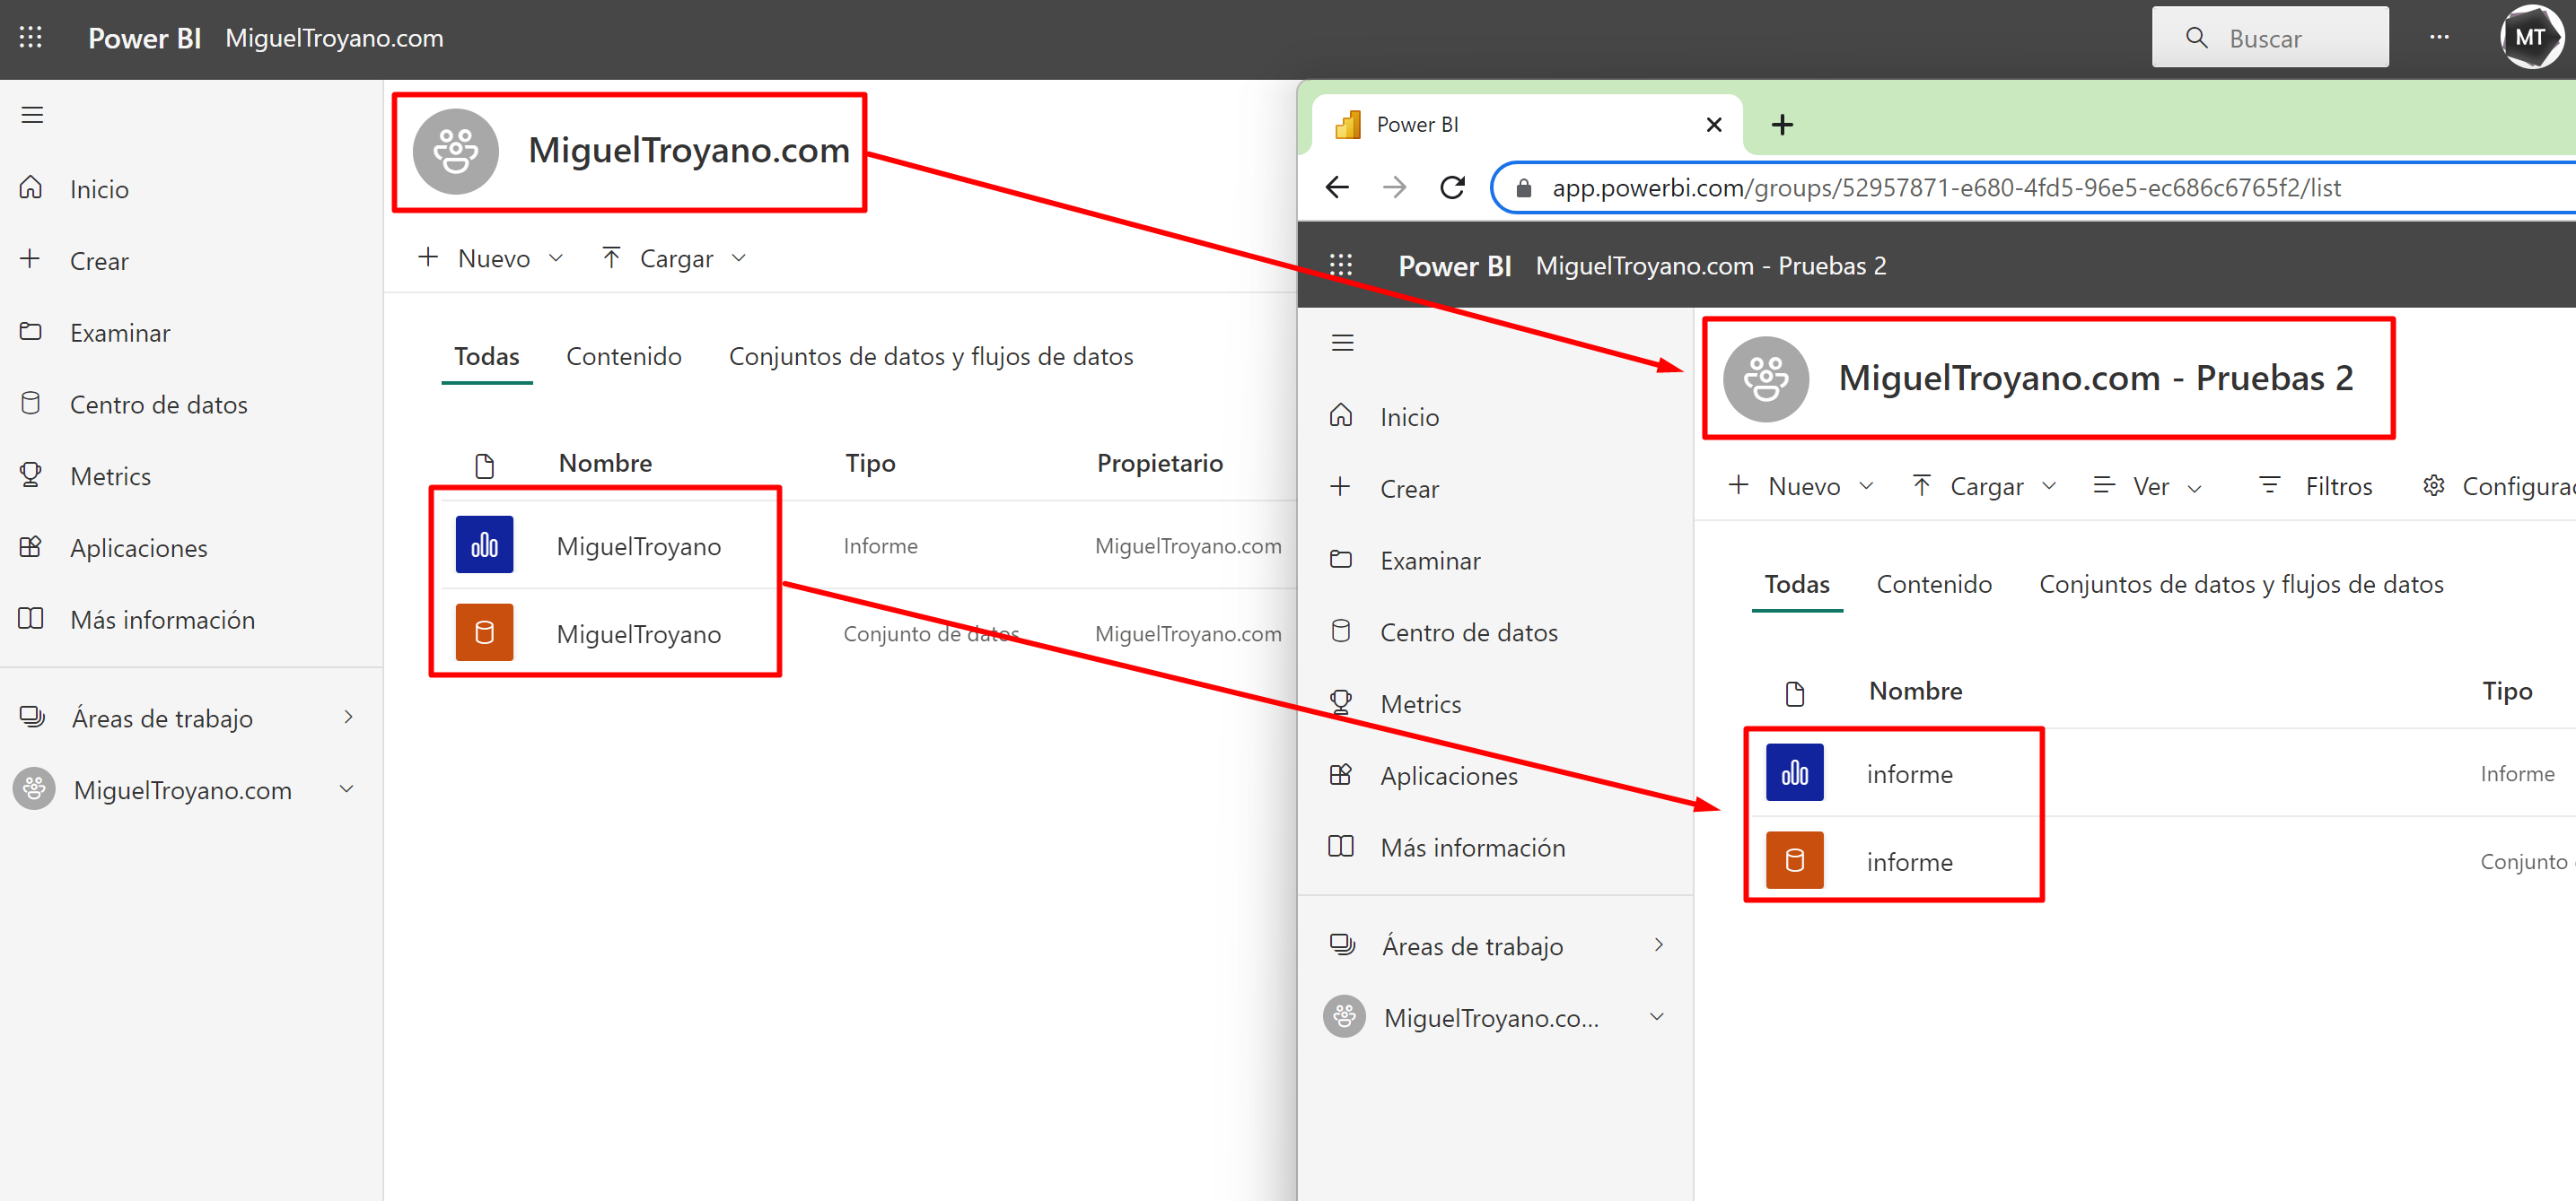Viewport: 2576px width, 1201px height.
Task: Click Power BI logo text in left header
Action: [144, 38]
